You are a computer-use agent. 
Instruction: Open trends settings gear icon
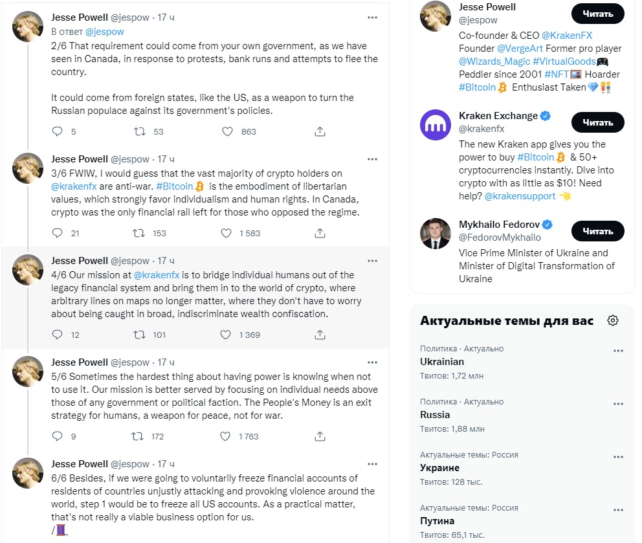click(x=612, y=320)
